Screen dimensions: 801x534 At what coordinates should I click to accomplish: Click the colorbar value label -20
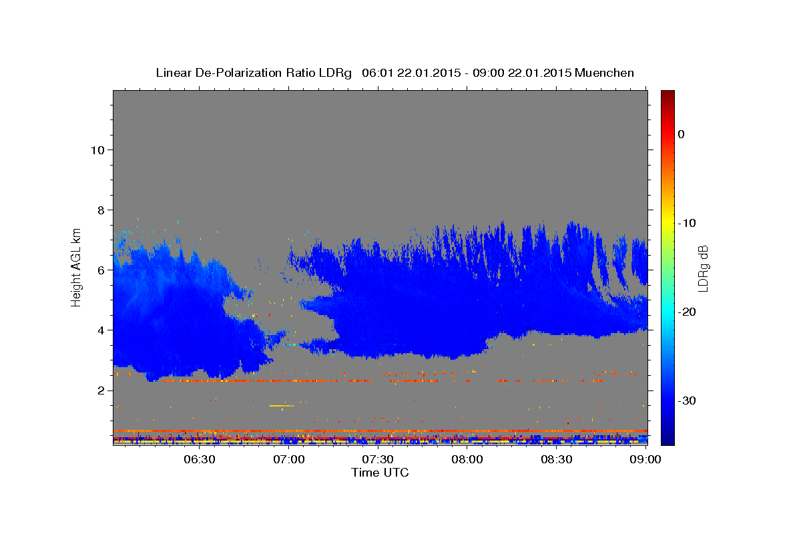point(687,312)
